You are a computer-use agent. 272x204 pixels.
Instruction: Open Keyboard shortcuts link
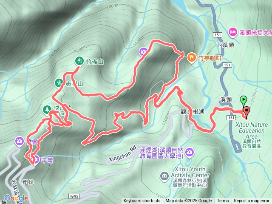pos(142,201)
